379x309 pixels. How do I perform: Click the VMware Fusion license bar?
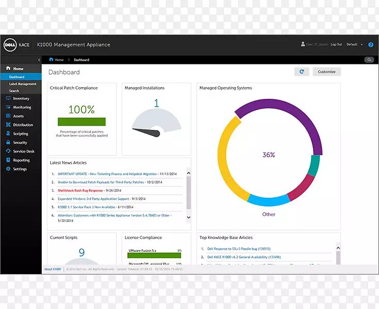(x=154, y=255)
